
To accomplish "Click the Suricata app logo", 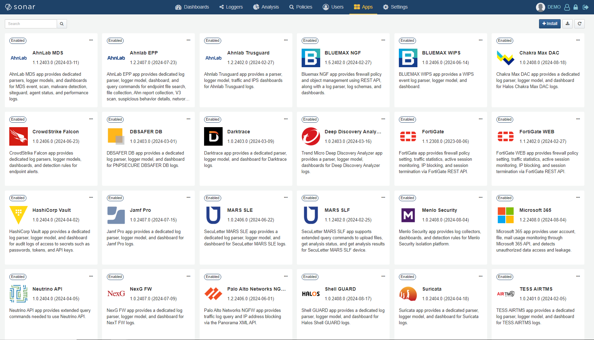I will click(408, 294).
